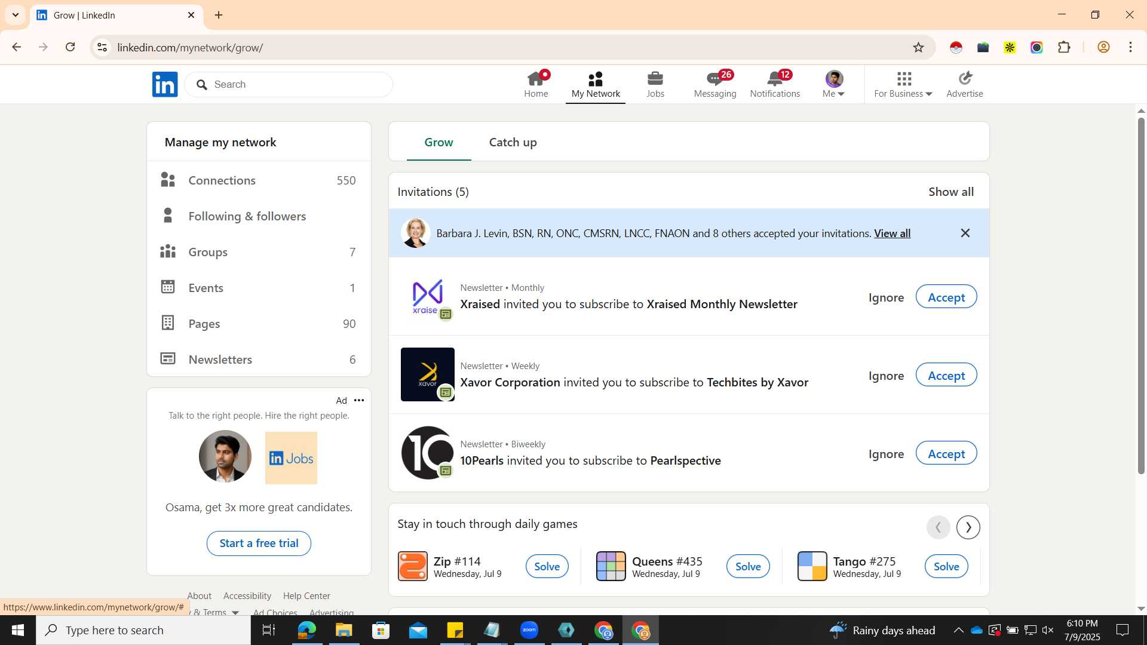Open Tango game icon
Image resolution: width=1147 pixels, height=645 pixels.
click(x=812, y=566)
